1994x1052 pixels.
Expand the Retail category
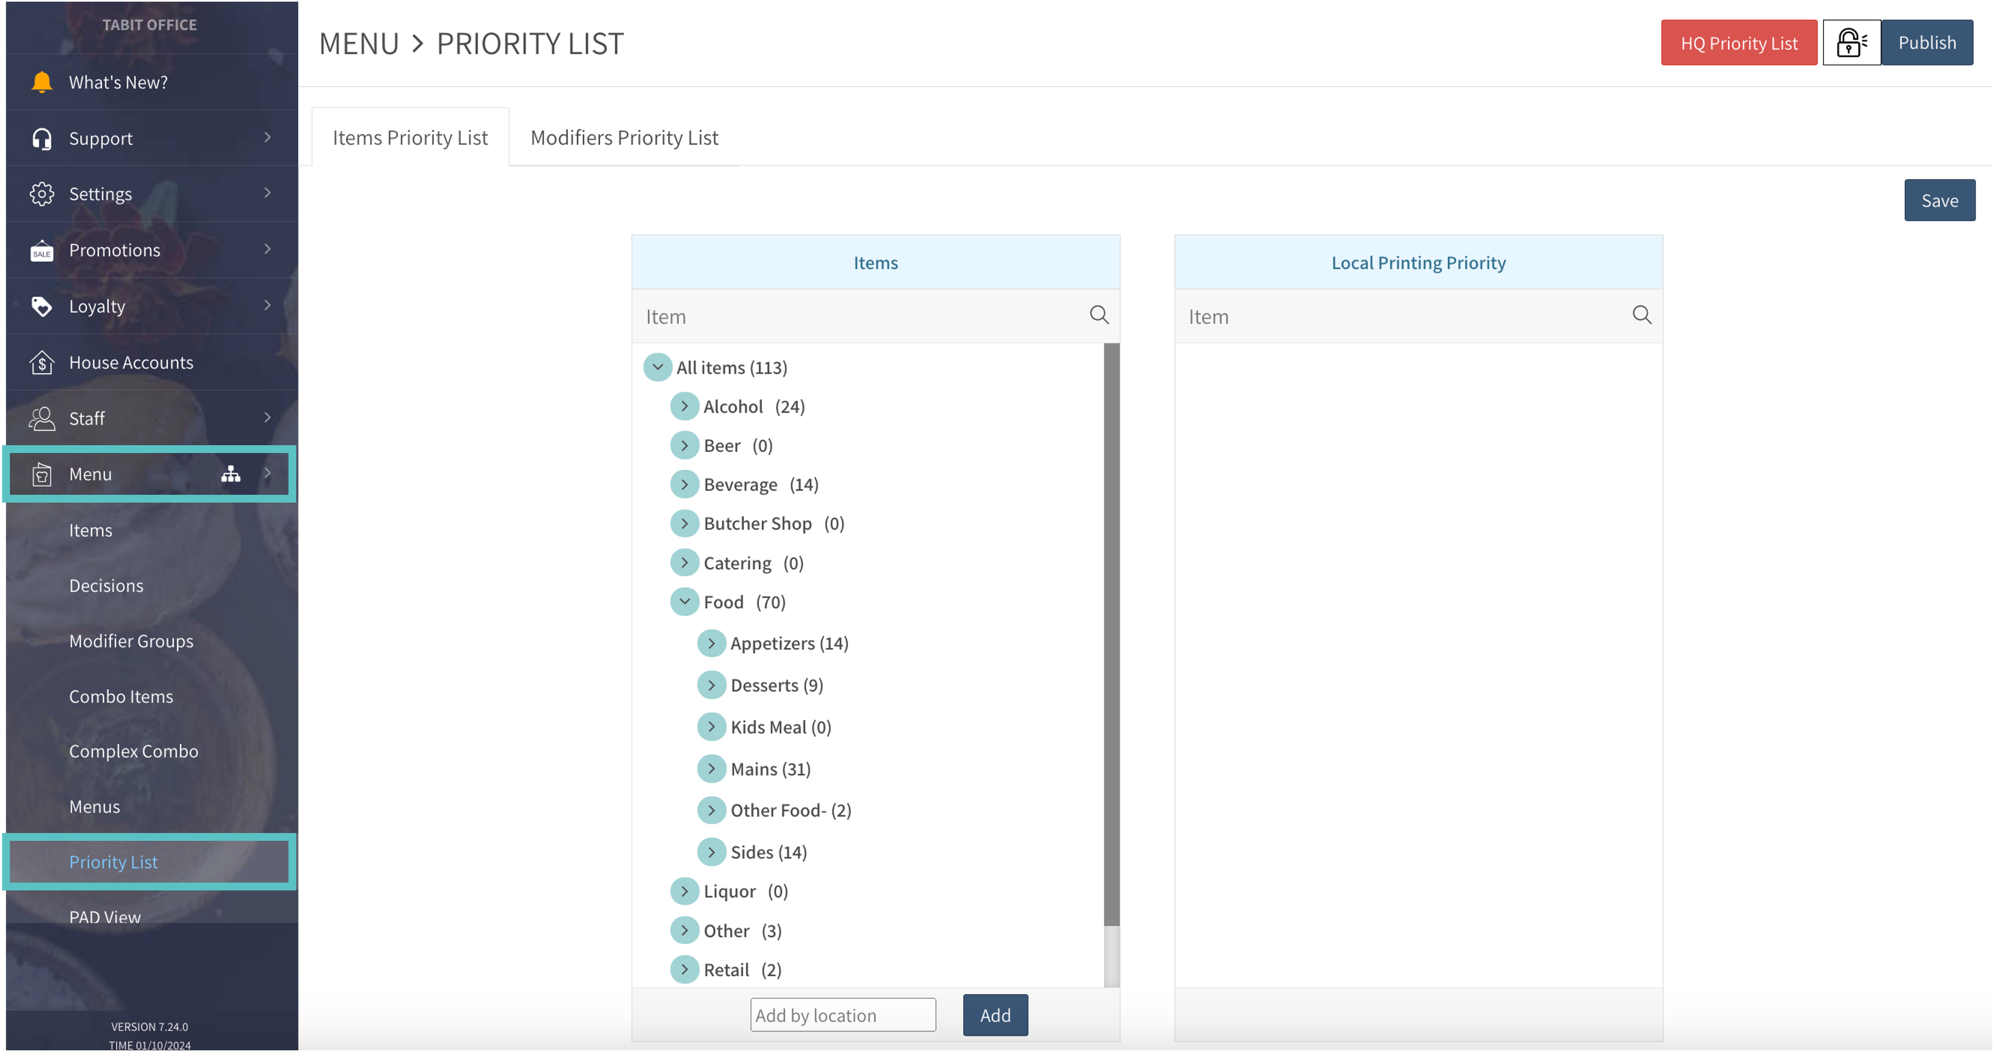click(684, 969)
